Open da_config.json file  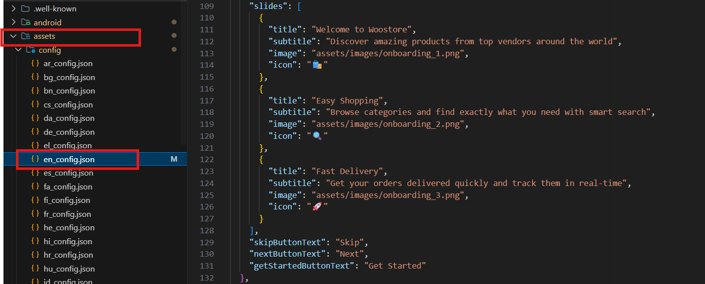(x=69, y=118)
